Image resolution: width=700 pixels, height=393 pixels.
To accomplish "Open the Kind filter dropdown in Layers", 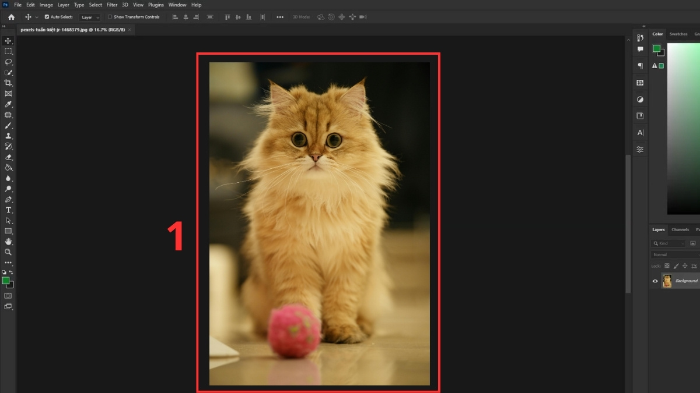I will [669, 243].
